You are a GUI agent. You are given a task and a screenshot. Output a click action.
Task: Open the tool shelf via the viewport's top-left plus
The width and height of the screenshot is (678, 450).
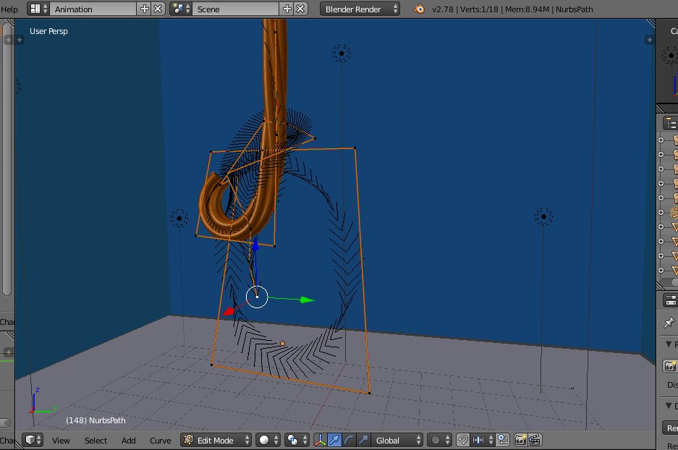tap(20, 40)
